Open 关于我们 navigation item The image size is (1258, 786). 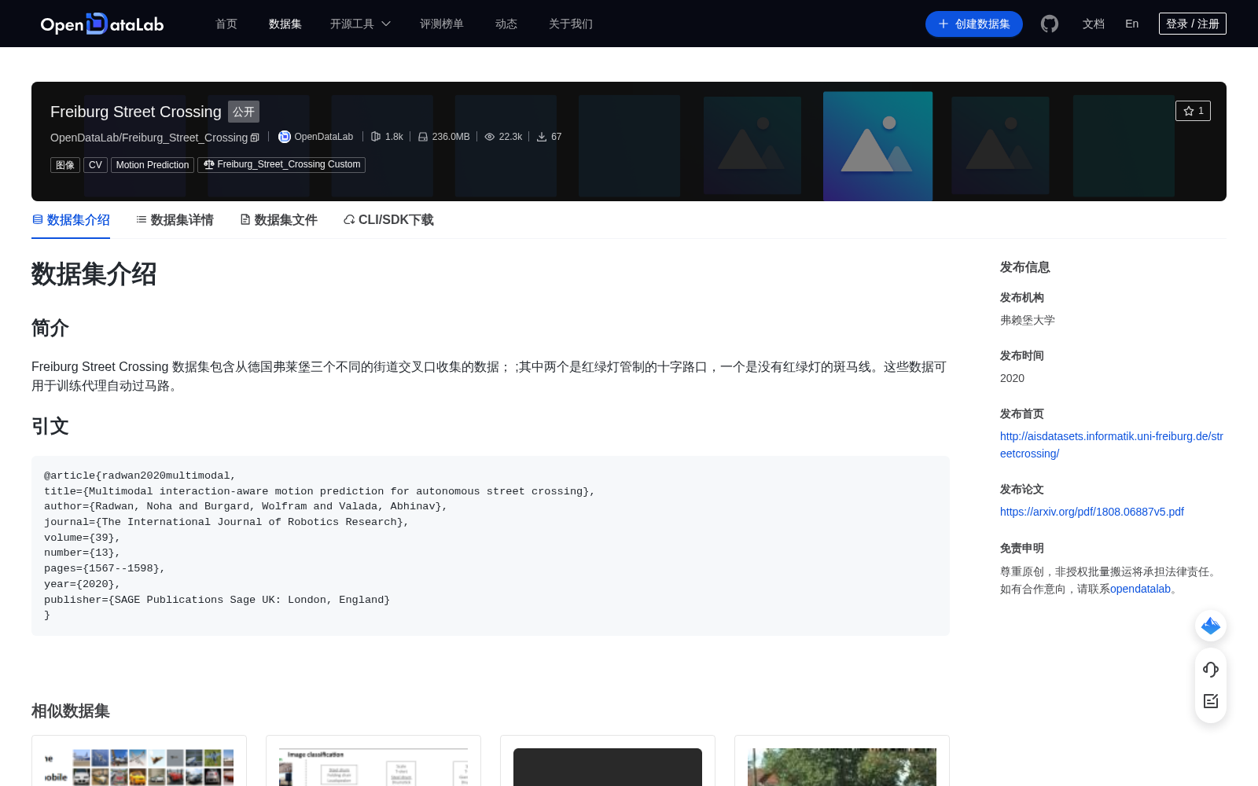tap(571, 24)
